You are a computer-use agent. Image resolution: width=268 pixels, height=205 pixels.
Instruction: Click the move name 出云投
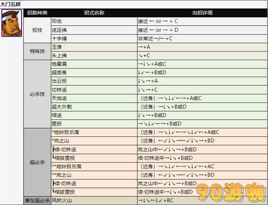coord(59,81)
